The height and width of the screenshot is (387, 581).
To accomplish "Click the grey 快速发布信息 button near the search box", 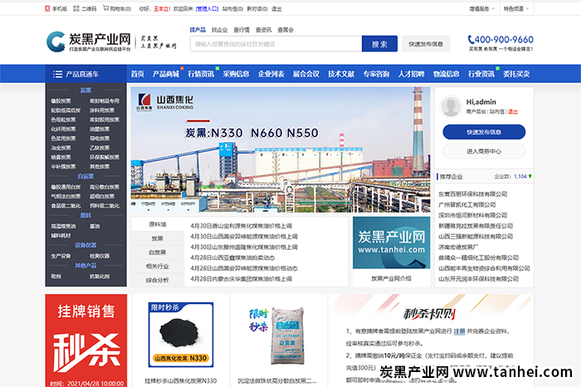I will (426, 44).
